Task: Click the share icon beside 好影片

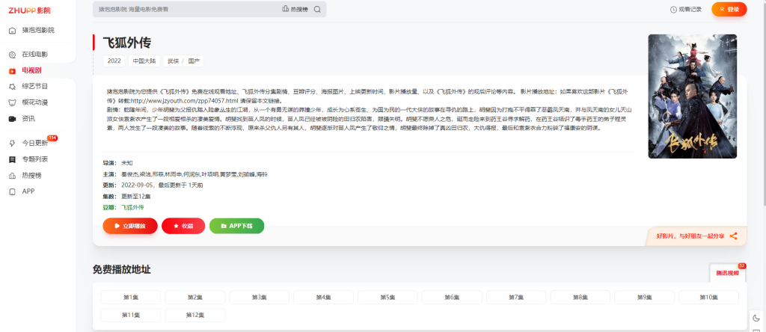Action: coord(733,236)
